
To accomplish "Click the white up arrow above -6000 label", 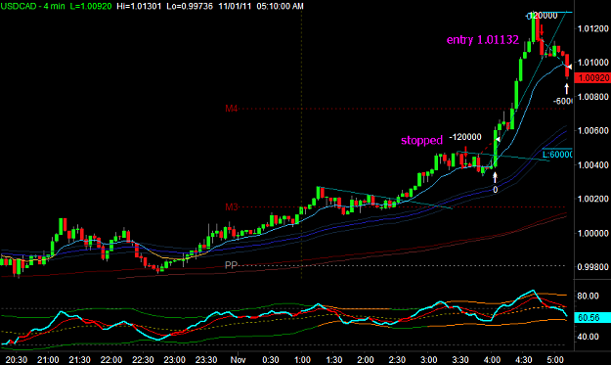I will pos(567,88).
